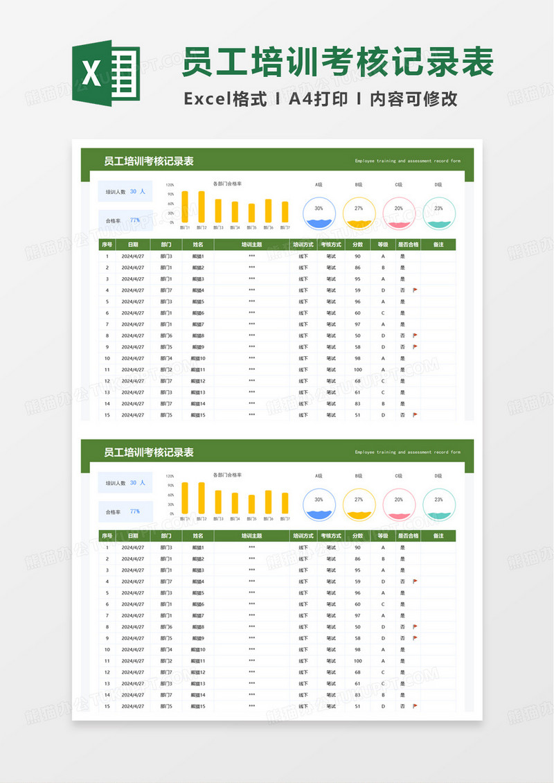Select the 熊猫4 name cell in upper sheet
The width and height of the screenshot is (554, 783).
pyautogui.click(x=198, y=290)
